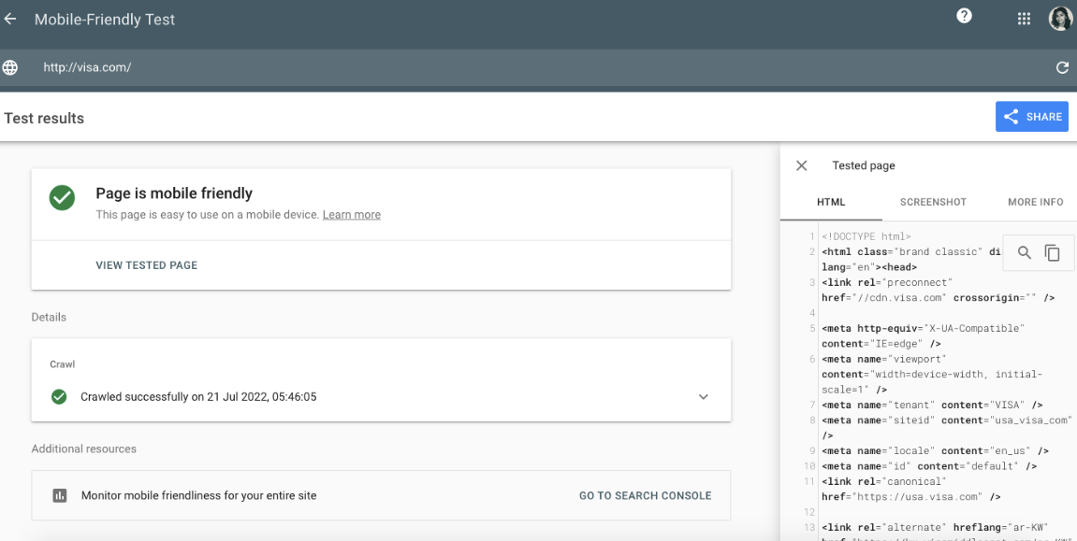Click the 'Tested page' panel title

(864, 165)
